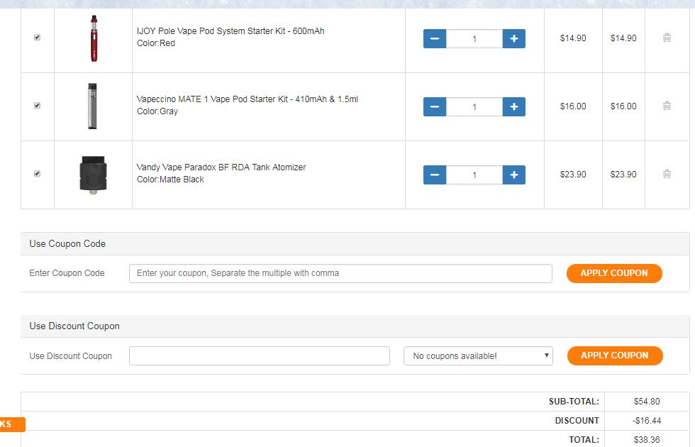Click the Vapeccino MATE 1 quantity field
Image resolution: width=695 pixels, height=447 pixels.
[474, 107]
